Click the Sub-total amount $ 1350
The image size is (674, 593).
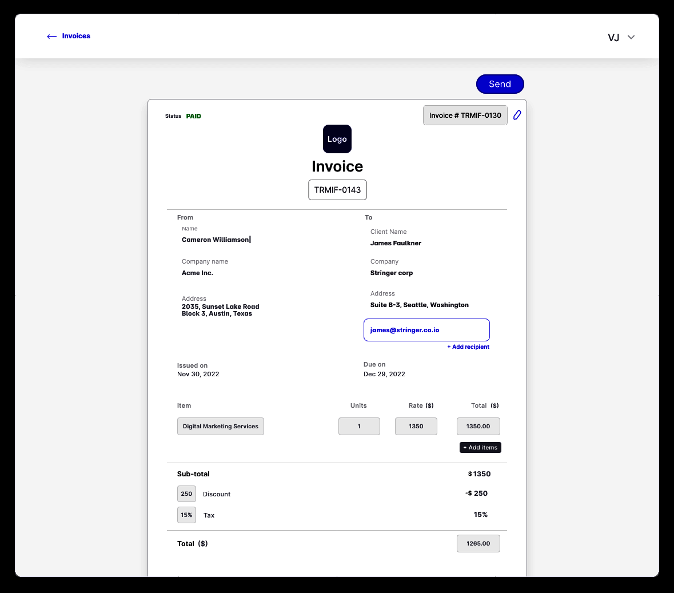coord(479,474)
